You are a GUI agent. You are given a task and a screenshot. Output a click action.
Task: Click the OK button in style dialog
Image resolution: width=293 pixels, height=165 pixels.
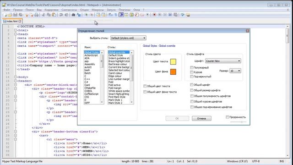177,118
